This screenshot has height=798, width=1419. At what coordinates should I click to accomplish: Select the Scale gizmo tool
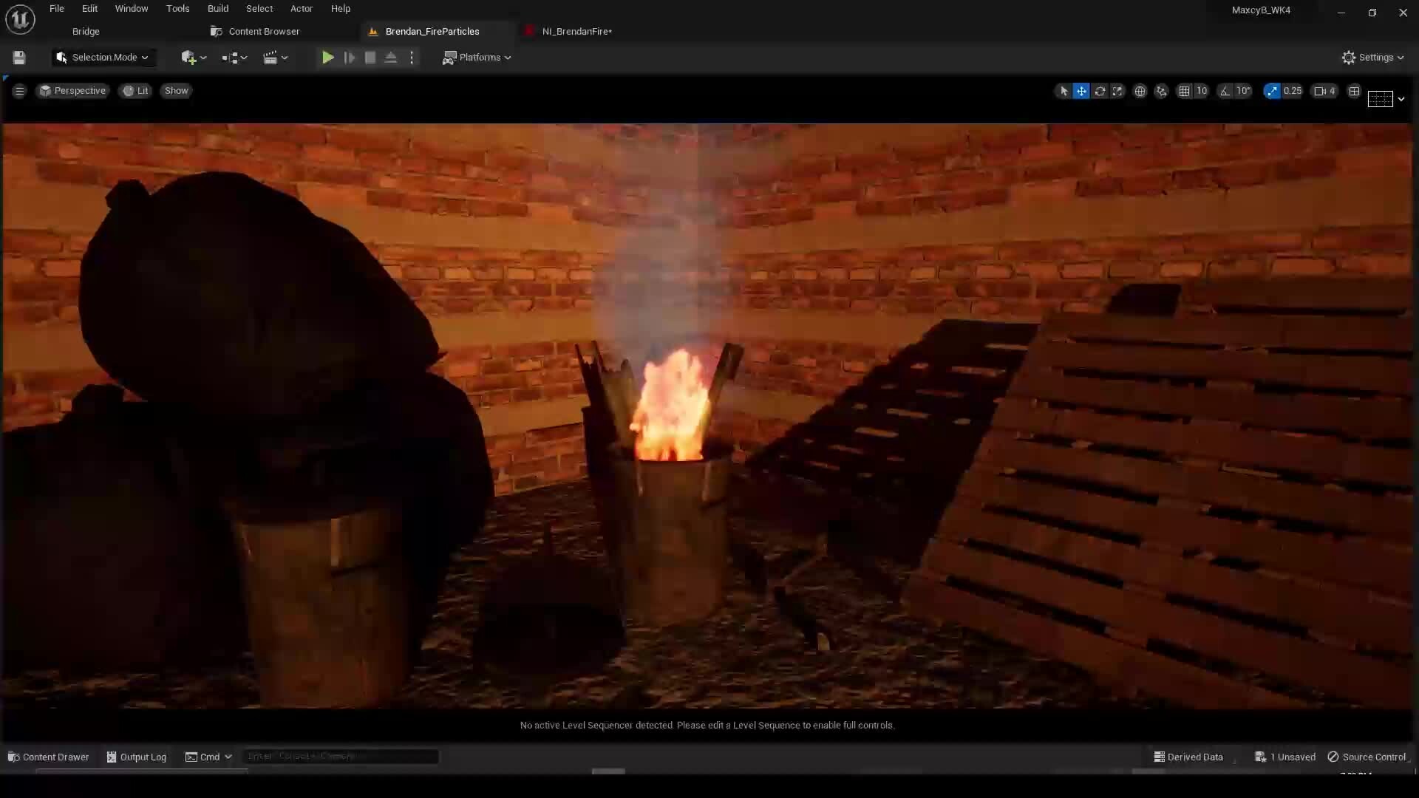[1118, 90]
